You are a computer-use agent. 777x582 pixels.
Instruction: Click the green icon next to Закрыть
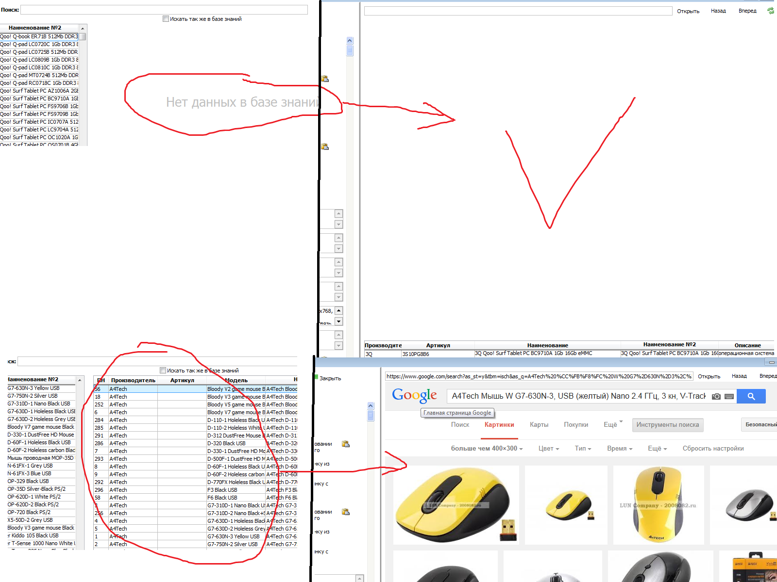click(x=317, y=377)
